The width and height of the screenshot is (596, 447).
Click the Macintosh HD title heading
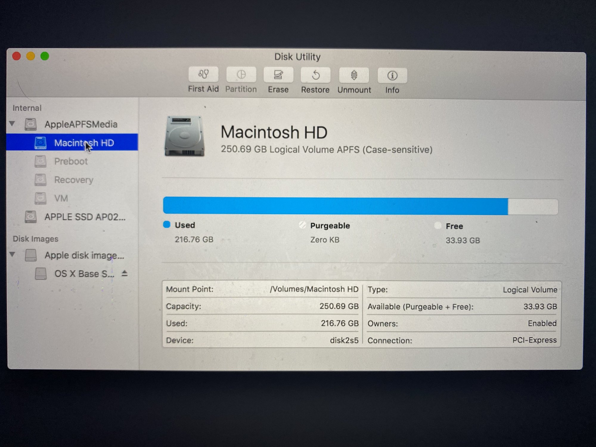click(274, 132)
